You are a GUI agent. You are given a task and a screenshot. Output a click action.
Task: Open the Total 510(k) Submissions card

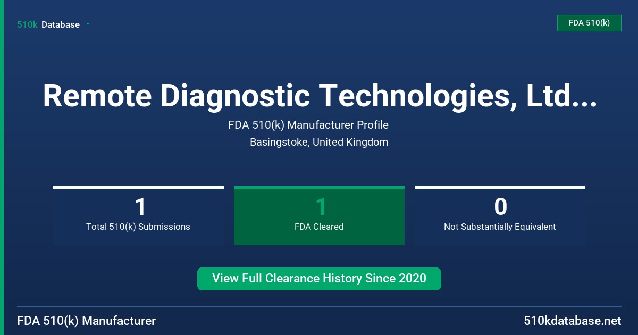[138, 215]
